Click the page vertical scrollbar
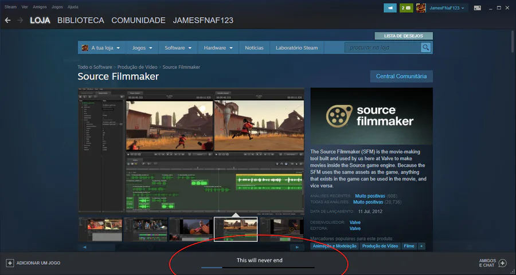Image resolution: width=516 pixels, height=275 pixels. point(513,41)
